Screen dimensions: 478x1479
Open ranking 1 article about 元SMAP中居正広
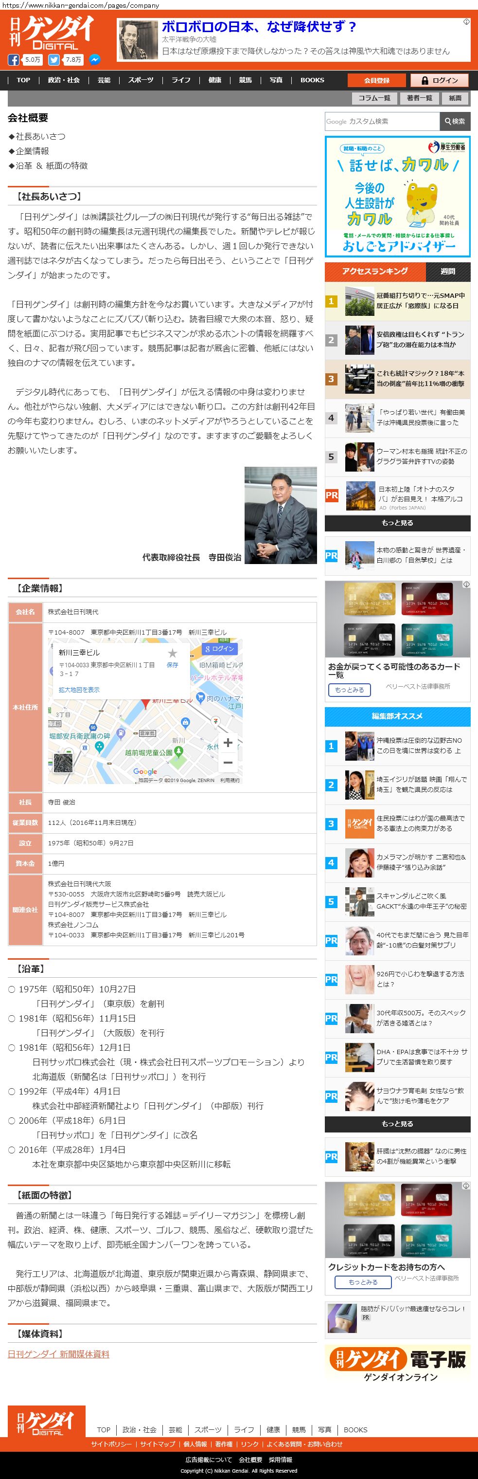click(x=398, y=301)
